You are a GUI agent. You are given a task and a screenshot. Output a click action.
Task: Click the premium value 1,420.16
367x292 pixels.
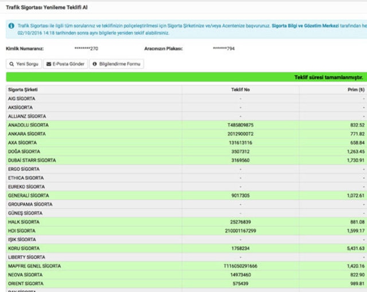pos(356,266)
